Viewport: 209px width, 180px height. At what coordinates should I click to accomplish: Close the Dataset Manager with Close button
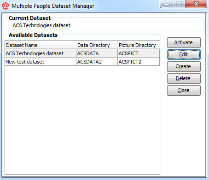coord(184,90)
